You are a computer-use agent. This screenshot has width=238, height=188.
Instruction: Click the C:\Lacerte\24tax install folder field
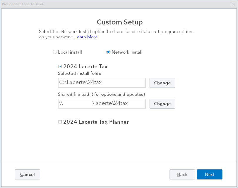tap(102, 83)
